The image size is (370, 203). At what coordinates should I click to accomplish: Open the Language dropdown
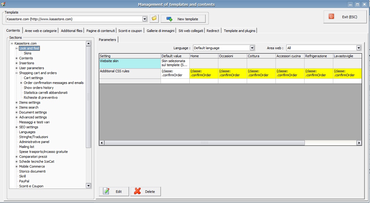click(252, 48)
